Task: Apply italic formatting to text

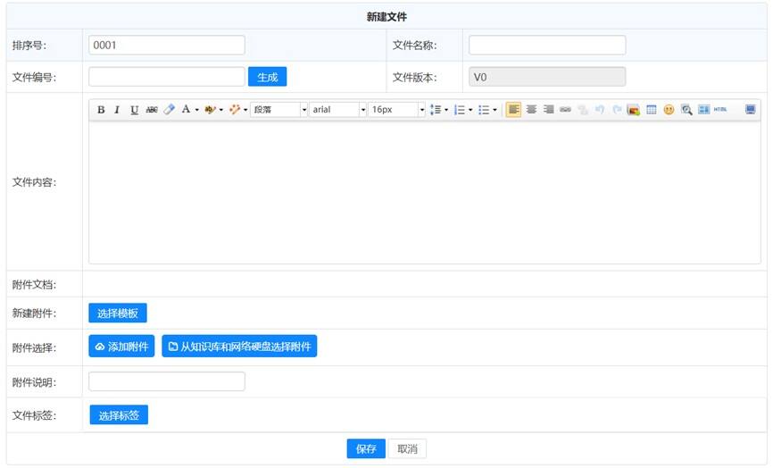Action: tap(117, 109)
